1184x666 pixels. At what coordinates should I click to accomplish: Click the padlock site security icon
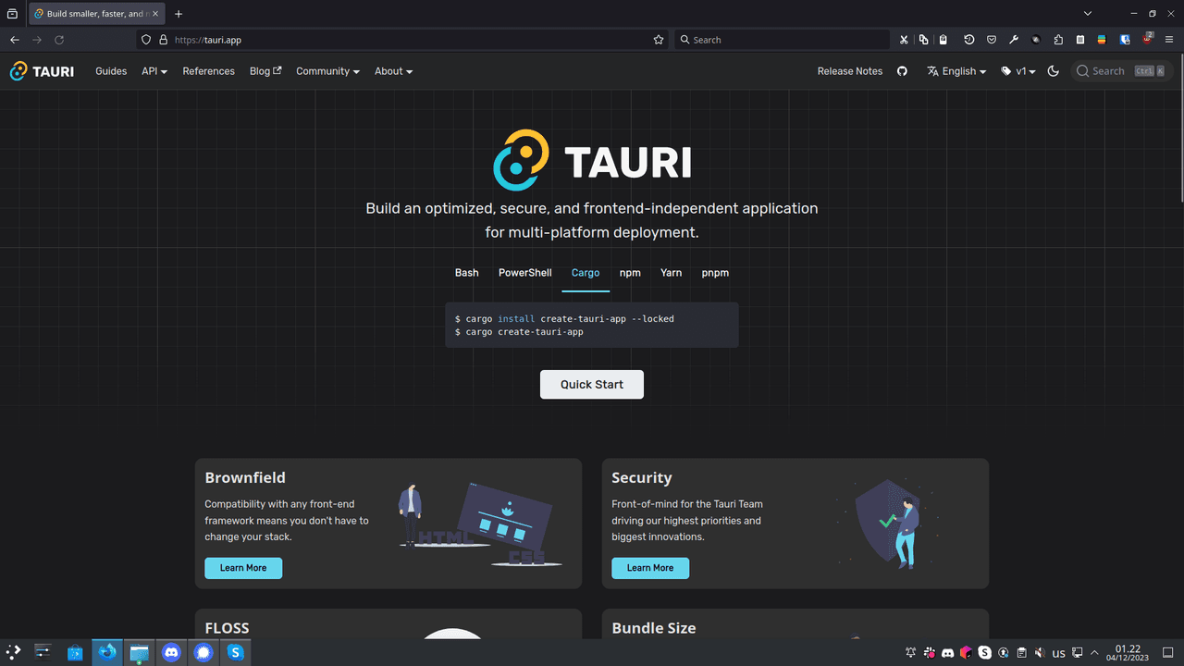pyautogui.click(x=163, y=40)
